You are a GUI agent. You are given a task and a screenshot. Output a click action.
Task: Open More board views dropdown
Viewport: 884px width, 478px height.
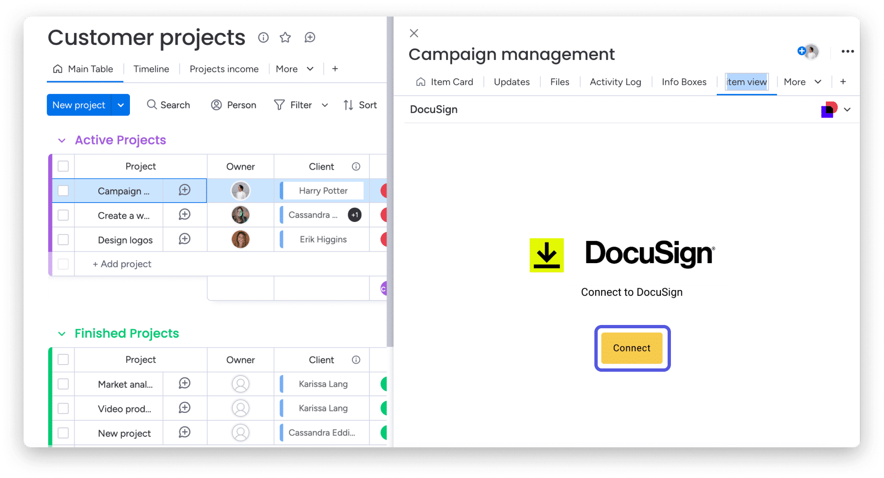pyautogui.click(x=294, y=69)
